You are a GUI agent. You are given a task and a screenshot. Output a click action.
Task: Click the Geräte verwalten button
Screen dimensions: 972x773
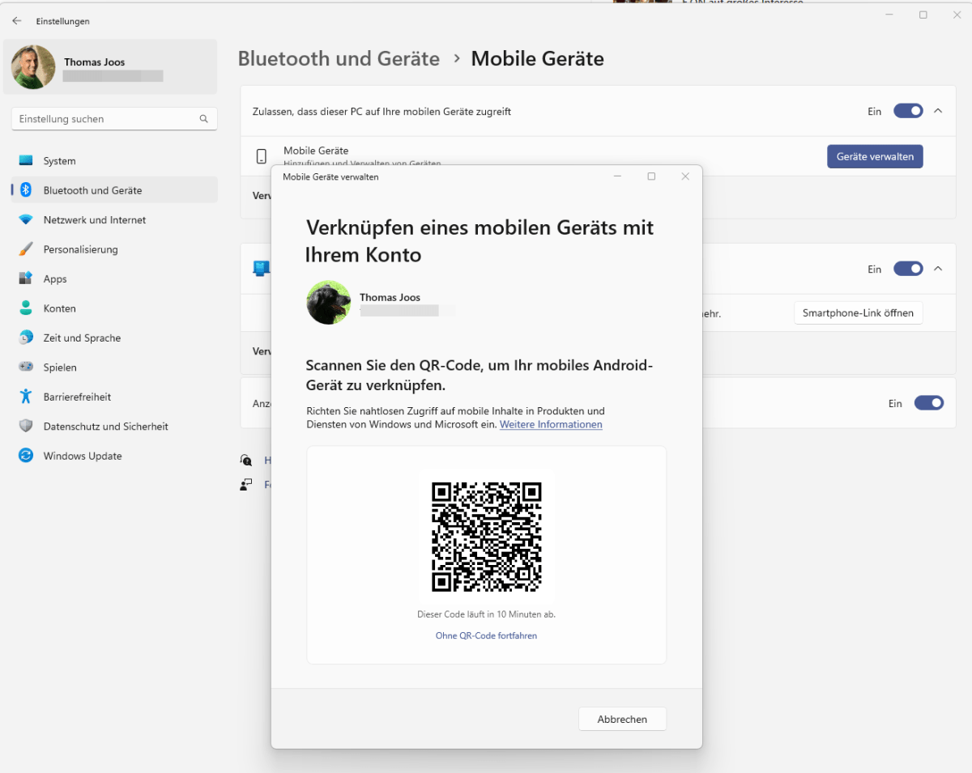(x=875, y=156)
